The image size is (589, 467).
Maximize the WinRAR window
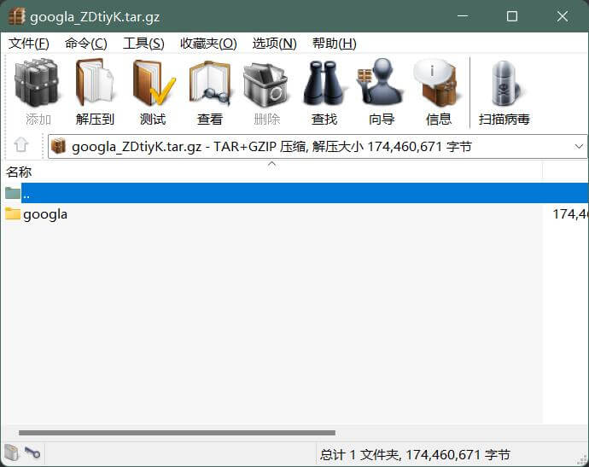coord(512,16)
